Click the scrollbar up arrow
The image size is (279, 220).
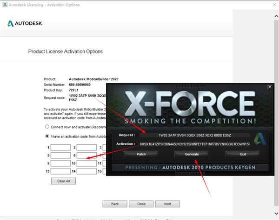(276, 16)
